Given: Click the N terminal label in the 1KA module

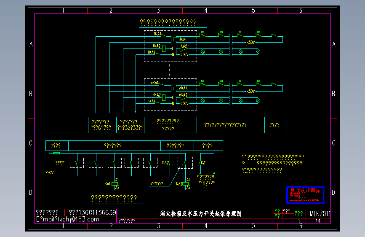Looking at the screenshot, I should [x=173, y=55].
